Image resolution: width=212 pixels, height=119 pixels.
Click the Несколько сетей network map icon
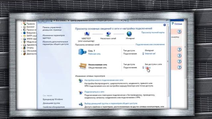click(x=108, y=34)
